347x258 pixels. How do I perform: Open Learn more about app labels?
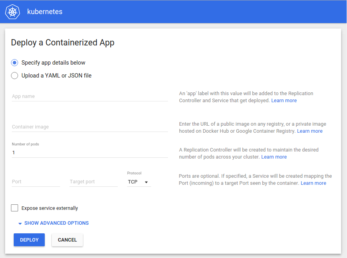click(x=284, y=100)
